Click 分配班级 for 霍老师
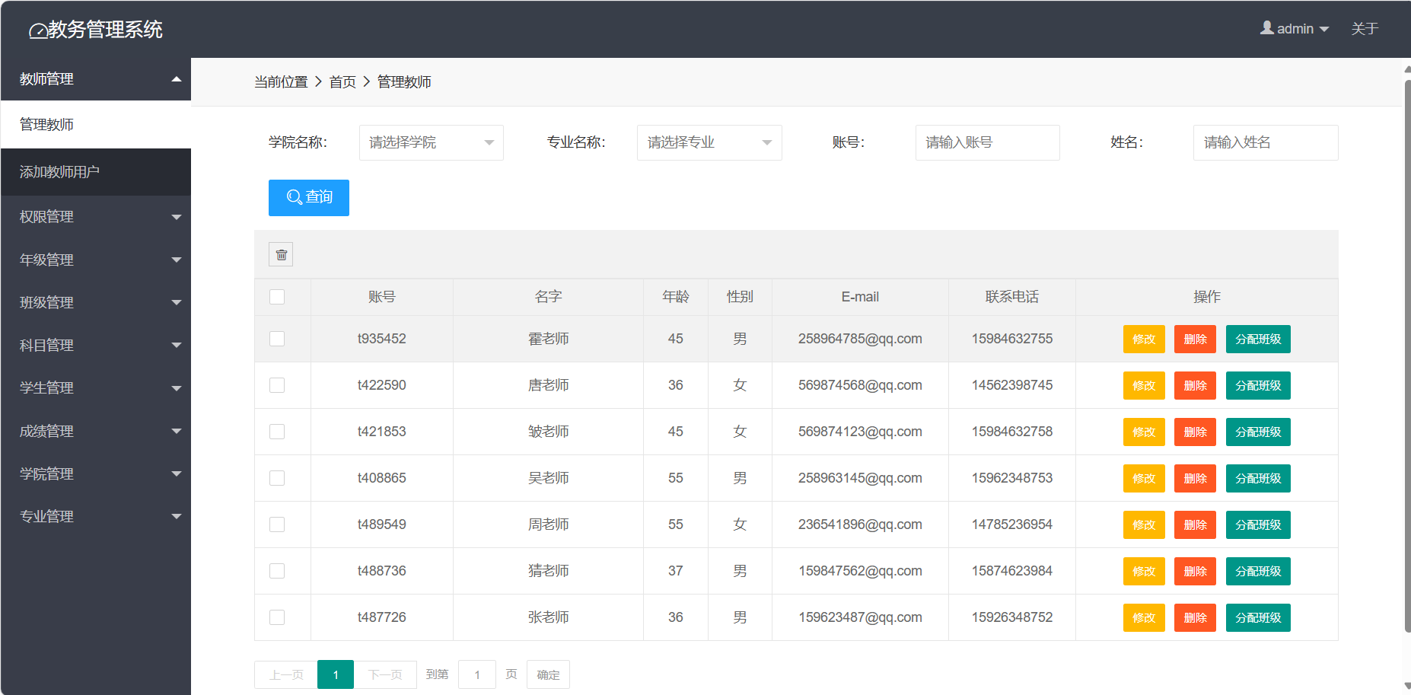This screenshot has height=695, width=1411. (1258, 339)
